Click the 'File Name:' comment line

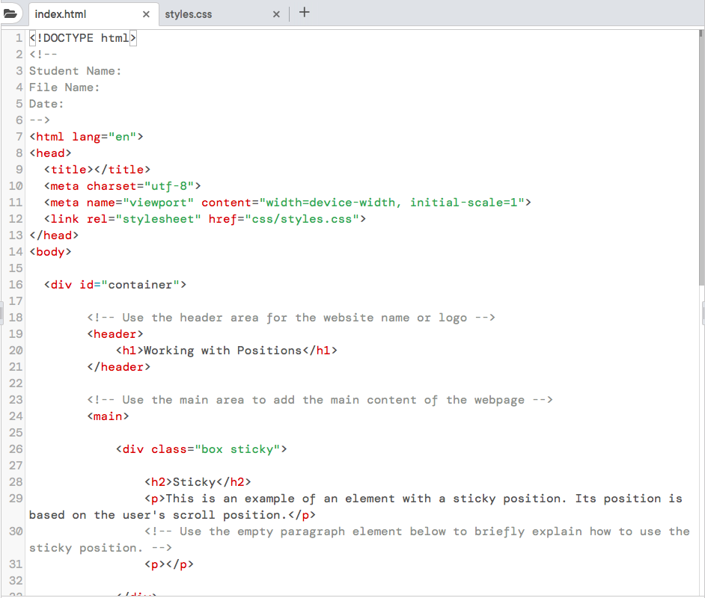point(64,87)
